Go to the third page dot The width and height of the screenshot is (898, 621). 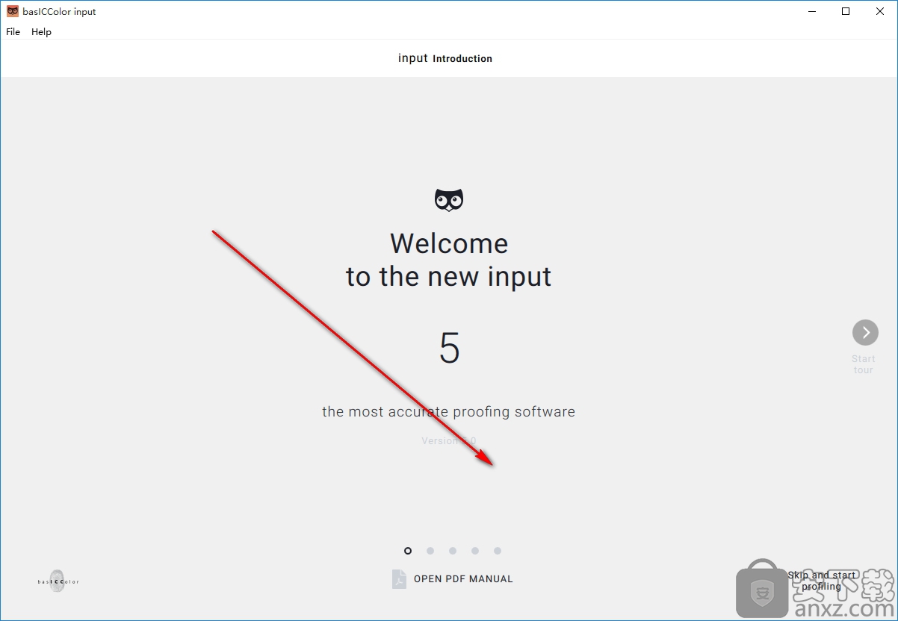tap(453, 551)
